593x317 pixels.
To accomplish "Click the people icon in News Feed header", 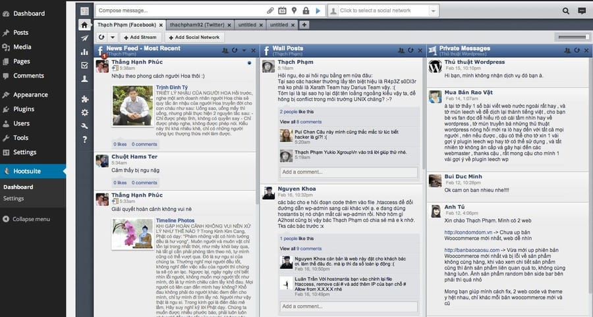I will click(x=225, y=50).
